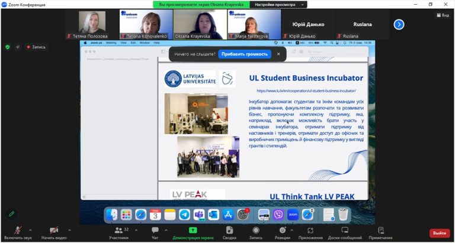Open Microsoft Teams in the shared Dock
The width and height of the screenshot is (455, 243).
(x=199, y=215)
